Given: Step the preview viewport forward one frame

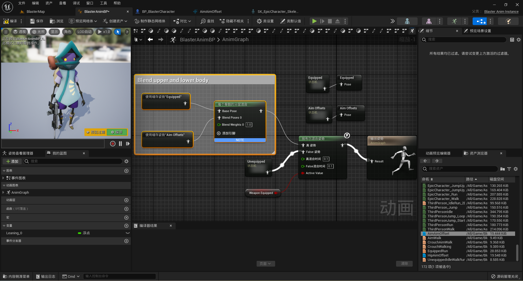Looking at the screenshot, I should point(128,144).
